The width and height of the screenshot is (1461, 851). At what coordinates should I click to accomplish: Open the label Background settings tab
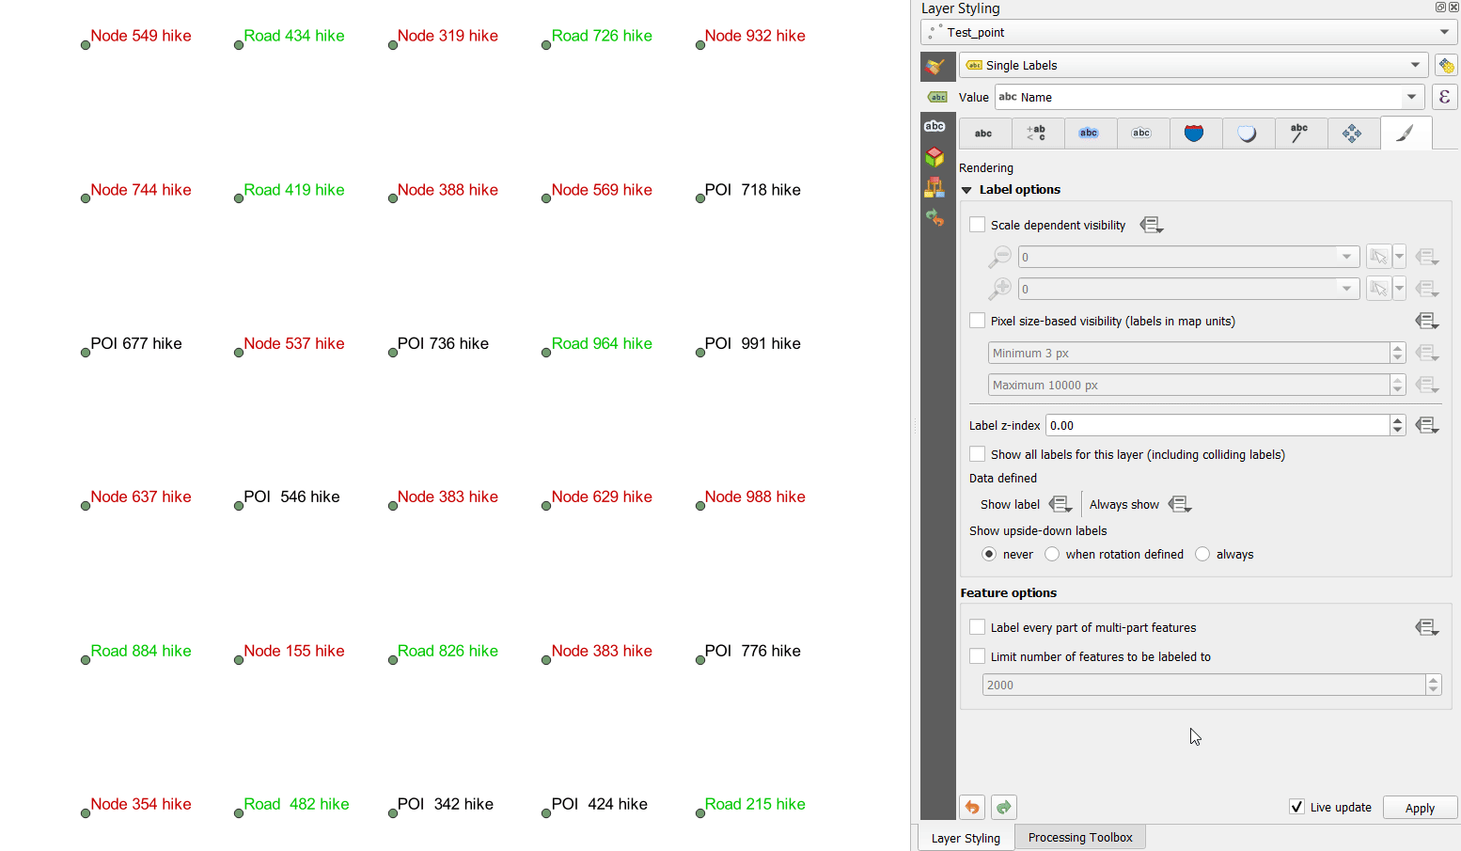click(1195, 133)
